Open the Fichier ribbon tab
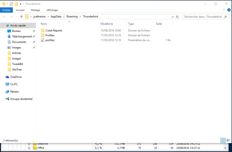Image resolution: width=232 pixels, height=152 pixels. coord(6,10)
